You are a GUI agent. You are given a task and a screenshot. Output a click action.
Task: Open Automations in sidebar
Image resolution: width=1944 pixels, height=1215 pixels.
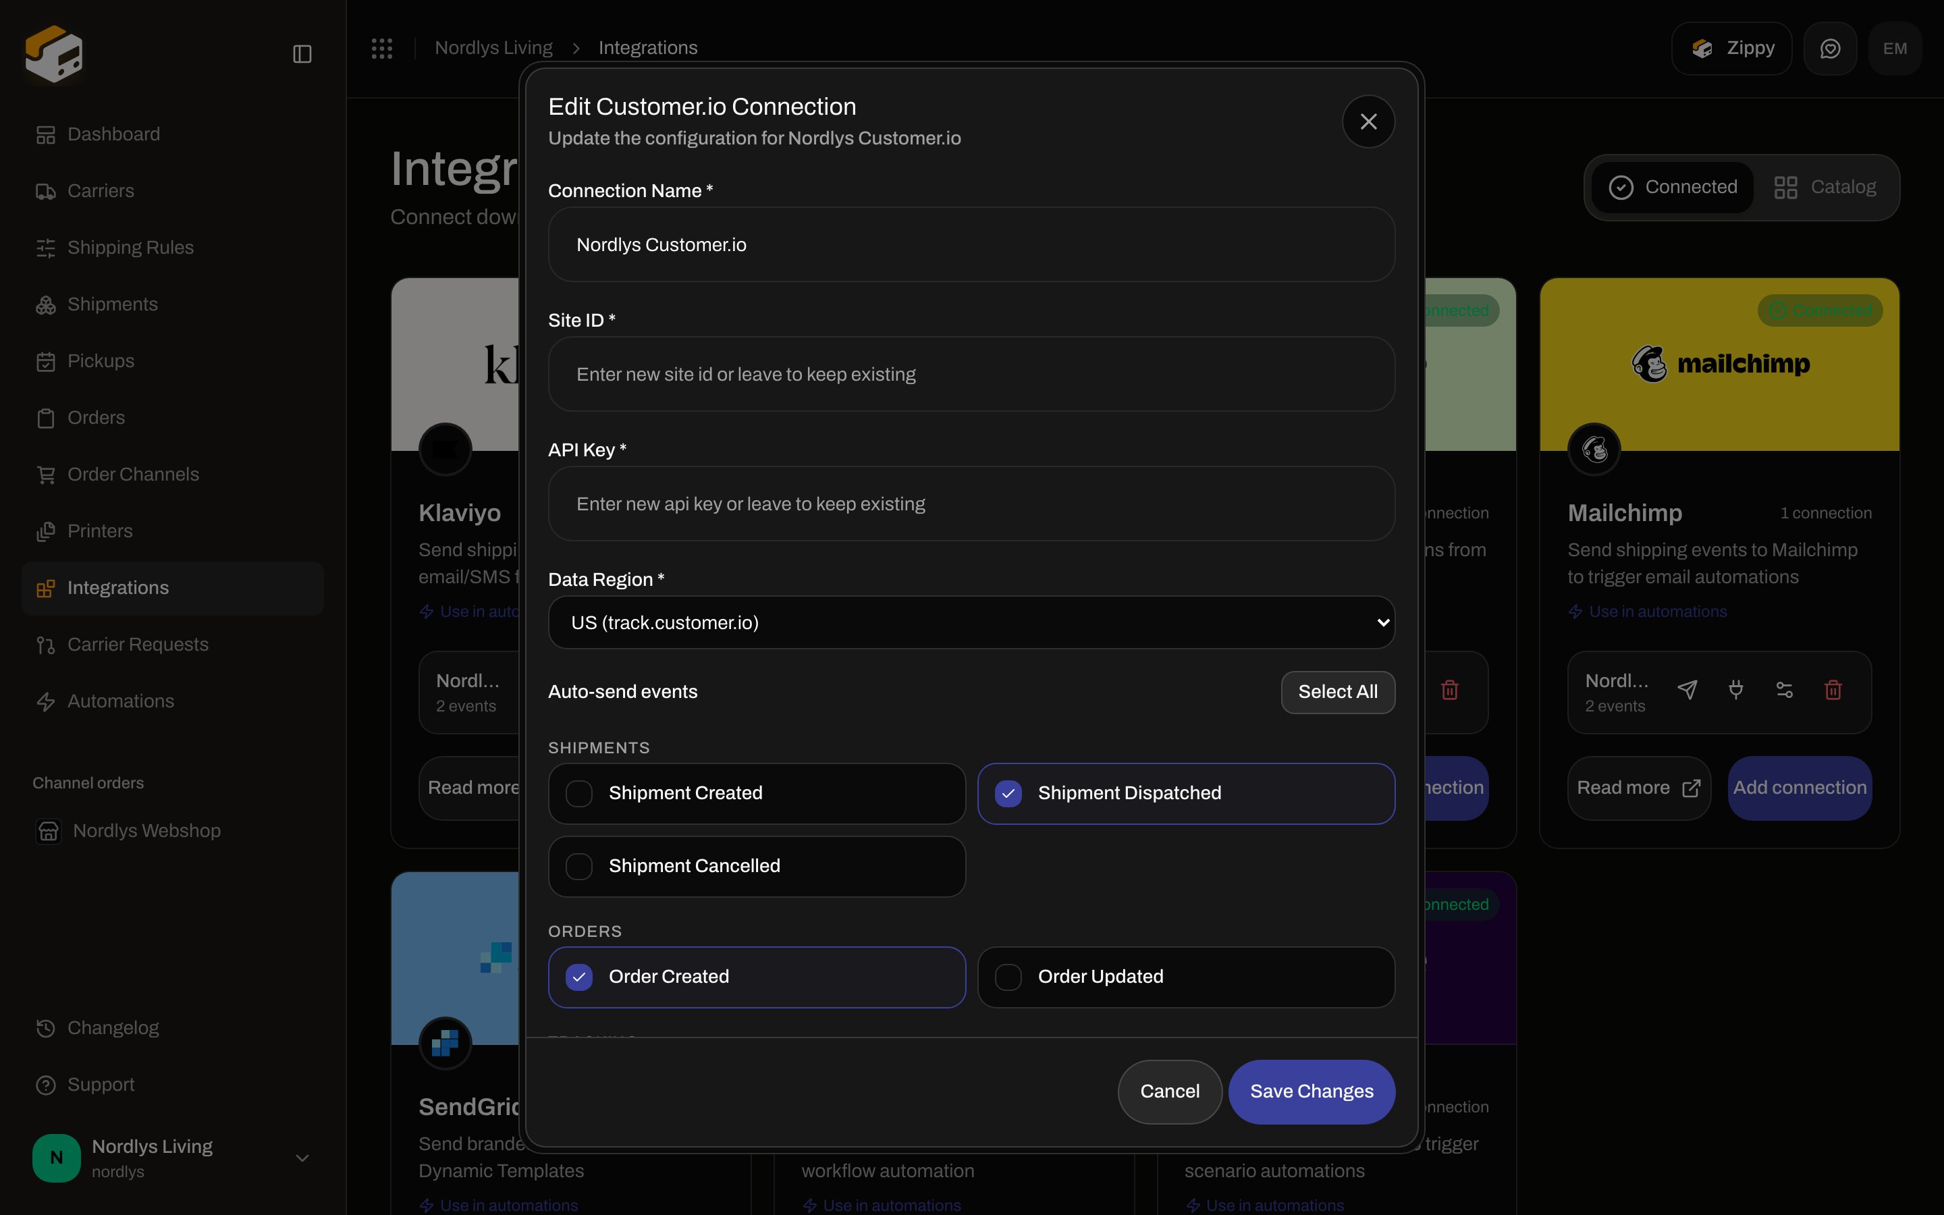click(x=173, y=701)
